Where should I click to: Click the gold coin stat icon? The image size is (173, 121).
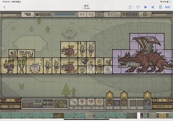point(99,102)
